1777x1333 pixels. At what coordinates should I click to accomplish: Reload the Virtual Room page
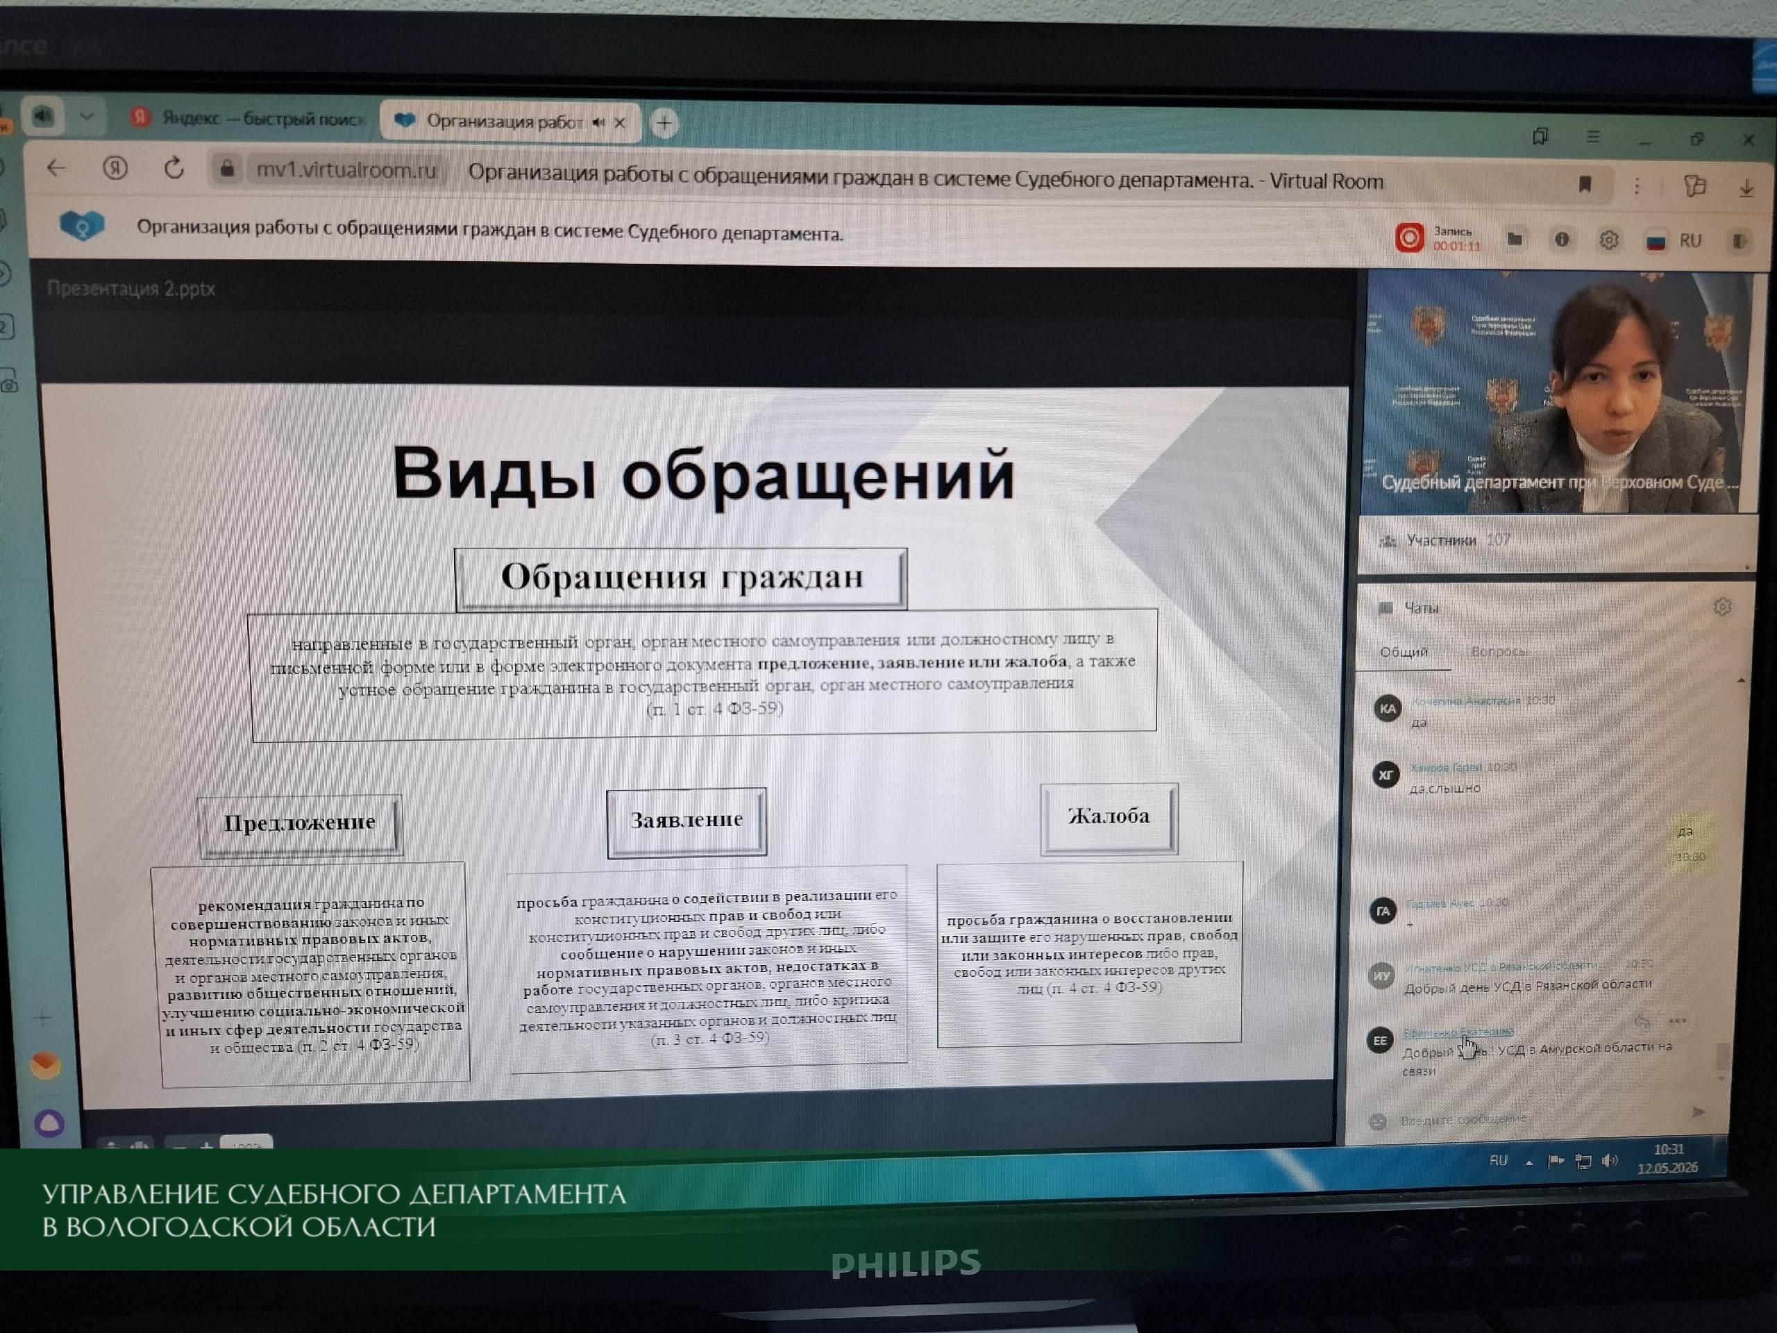tap(174, 169)
